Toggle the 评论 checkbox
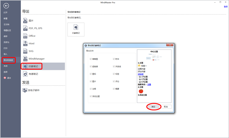229x138 pixels. (114, 81)
